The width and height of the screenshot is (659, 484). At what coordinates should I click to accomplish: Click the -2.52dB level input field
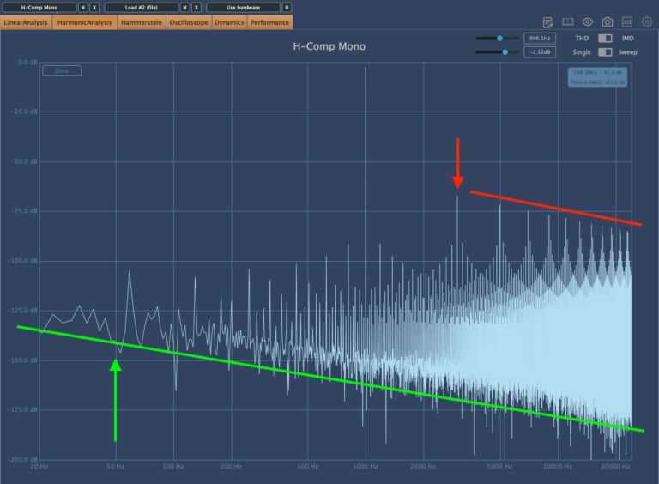[x=541, y=52]
